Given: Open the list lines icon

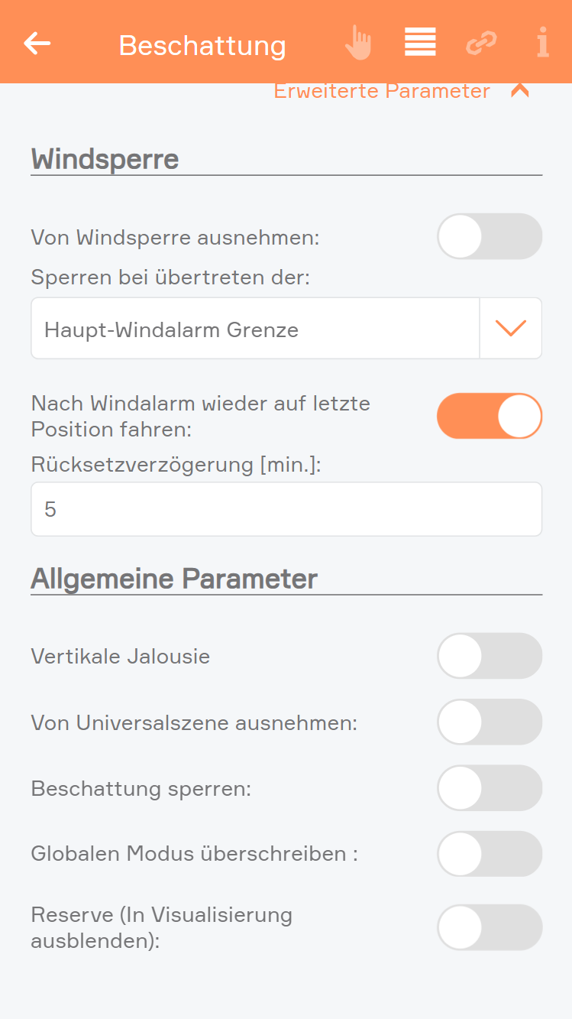Looking at the screenshot, I should [x=420, y=42].
